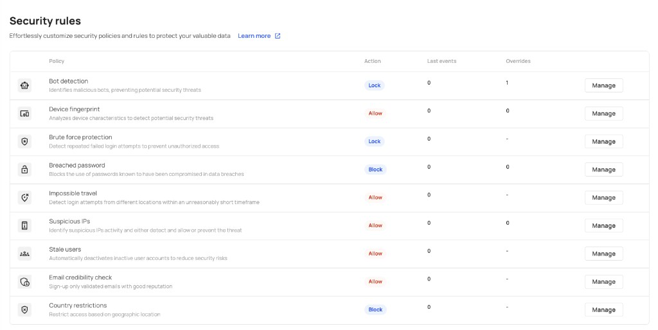Screen dimensions: 658x330
Task: Click the Lock badge for Bot detection
Action: click(375, 85)
